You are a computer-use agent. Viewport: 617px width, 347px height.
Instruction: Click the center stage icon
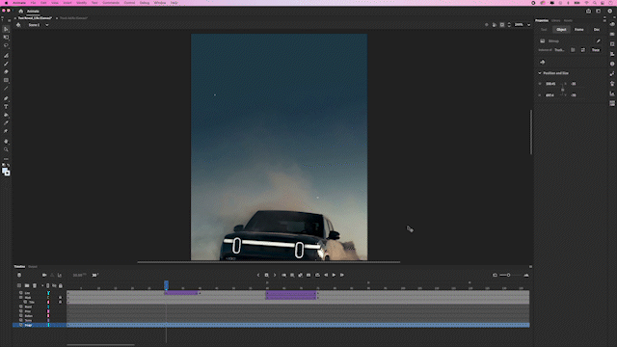click(487, 25)
